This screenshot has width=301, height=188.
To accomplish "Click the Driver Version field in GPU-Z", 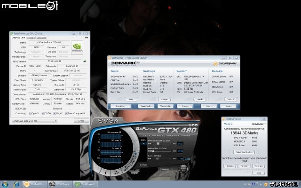I will coord(57,94).
